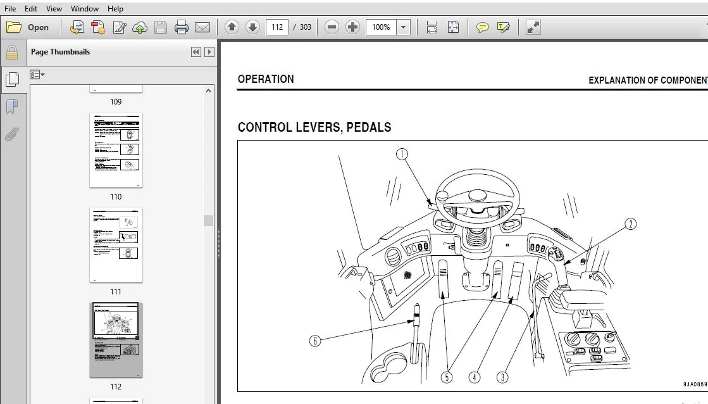This screenshot has height=404, width=708.
Task: Go to previous page with up arrow
Action: click(232, 27)
